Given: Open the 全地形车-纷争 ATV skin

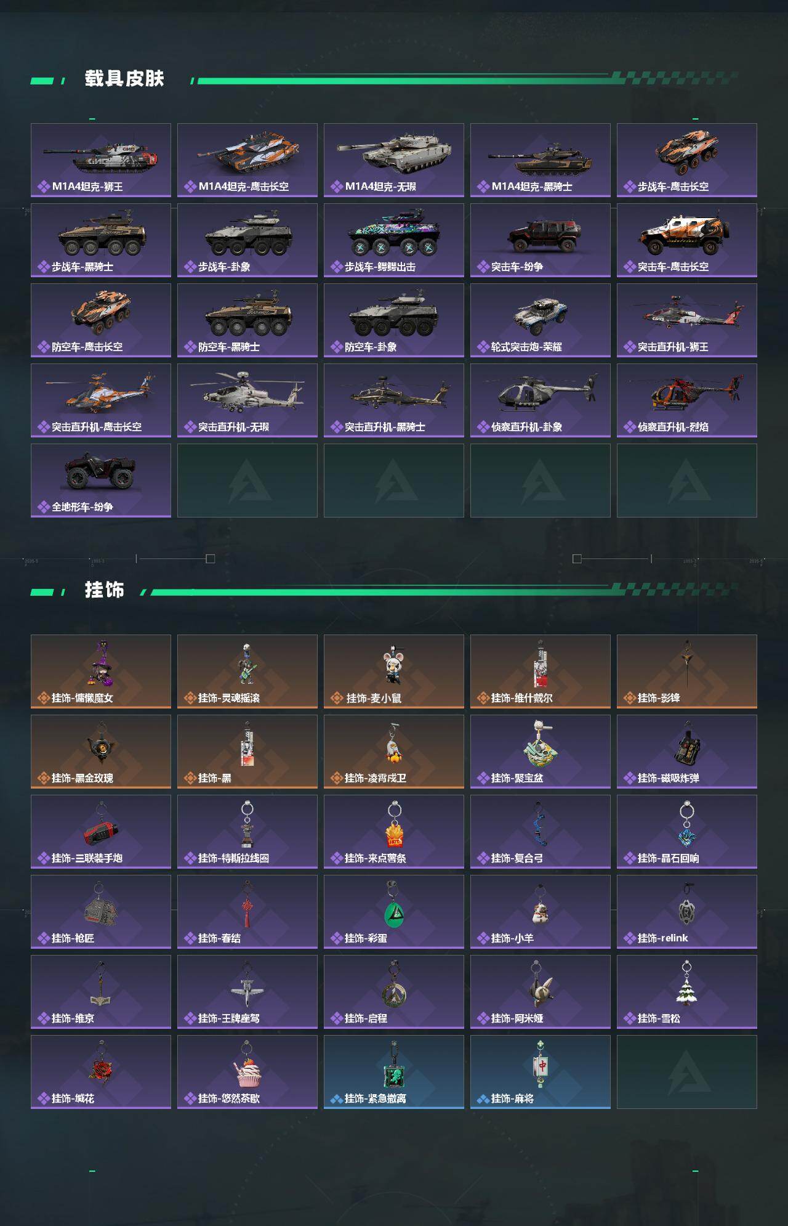Looking at the screenshot, I should click(101, 481).
